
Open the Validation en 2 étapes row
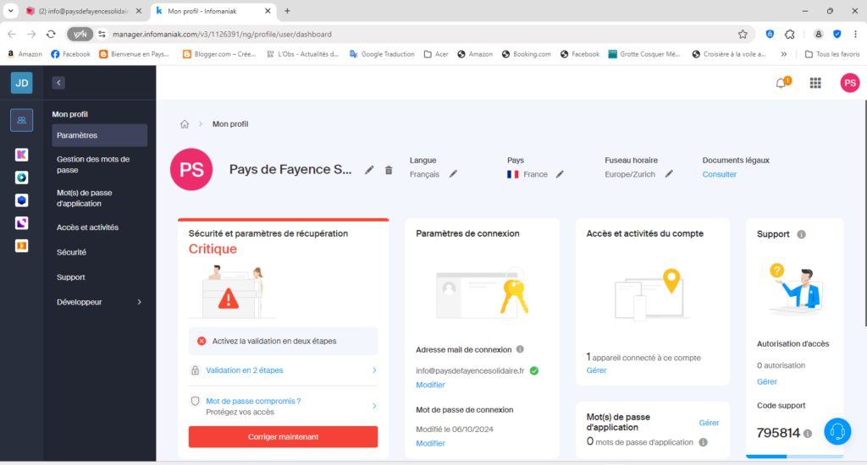283,370
